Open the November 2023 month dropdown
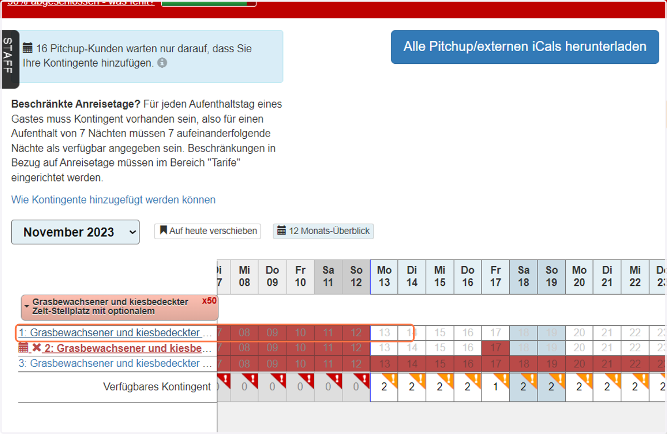Viewport: 667px width, 434px height. click(76, 232)
